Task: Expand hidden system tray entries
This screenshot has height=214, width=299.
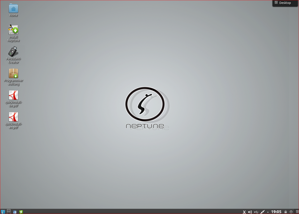Action: (x=268, y=212)
